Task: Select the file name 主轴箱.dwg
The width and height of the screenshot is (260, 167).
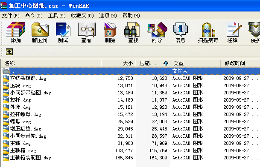Action: click(x=23, y=151)
